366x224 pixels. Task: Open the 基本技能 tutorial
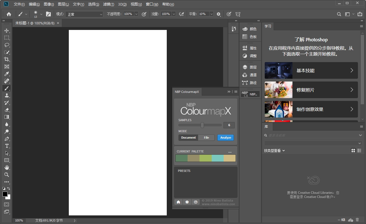(x=311, y=70)
